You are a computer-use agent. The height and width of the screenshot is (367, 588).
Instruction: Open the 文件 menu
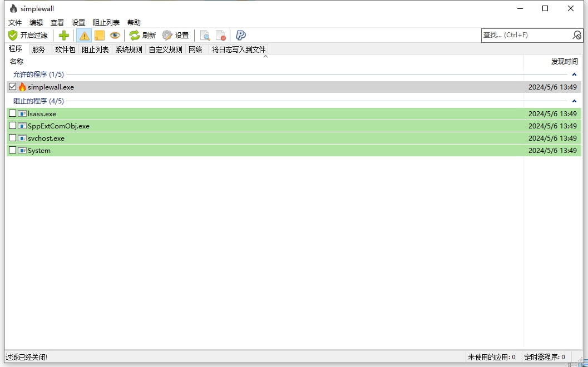point(15,22)
